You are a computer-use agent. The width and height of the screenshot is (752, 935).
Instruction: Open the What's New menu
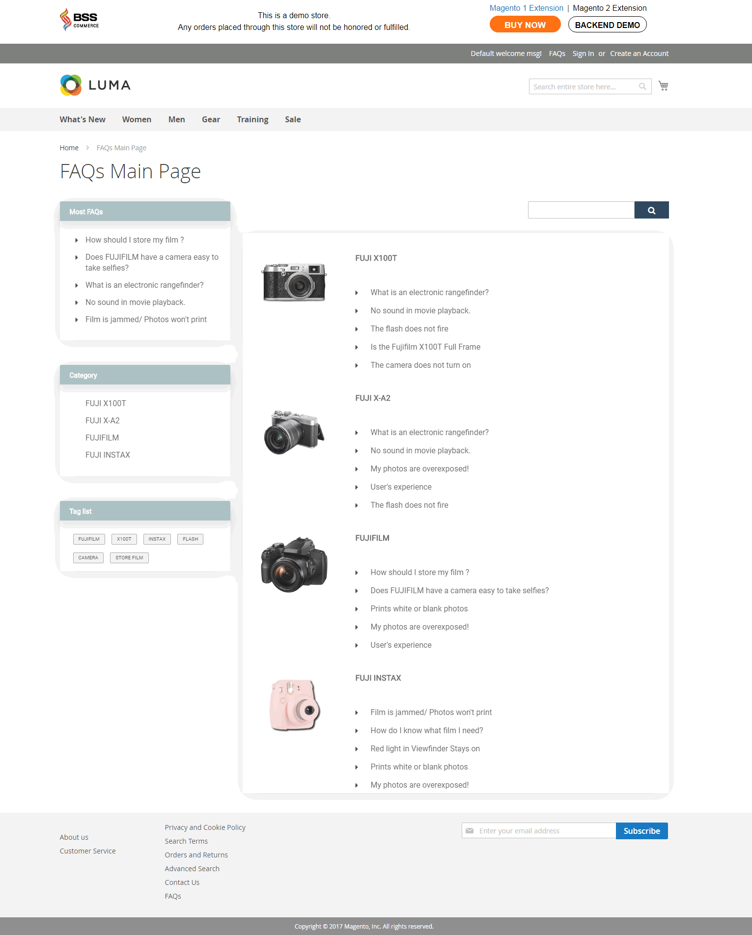(83, 119)
